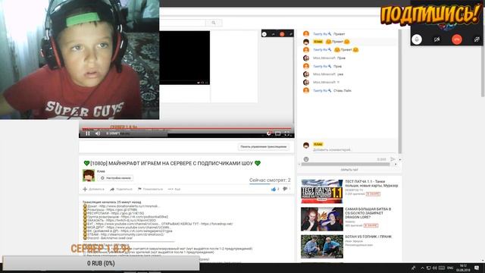This screenshot has height=273, width=485.
Task: Use the chat horizontal scrollbar
Action: point(346,165)
